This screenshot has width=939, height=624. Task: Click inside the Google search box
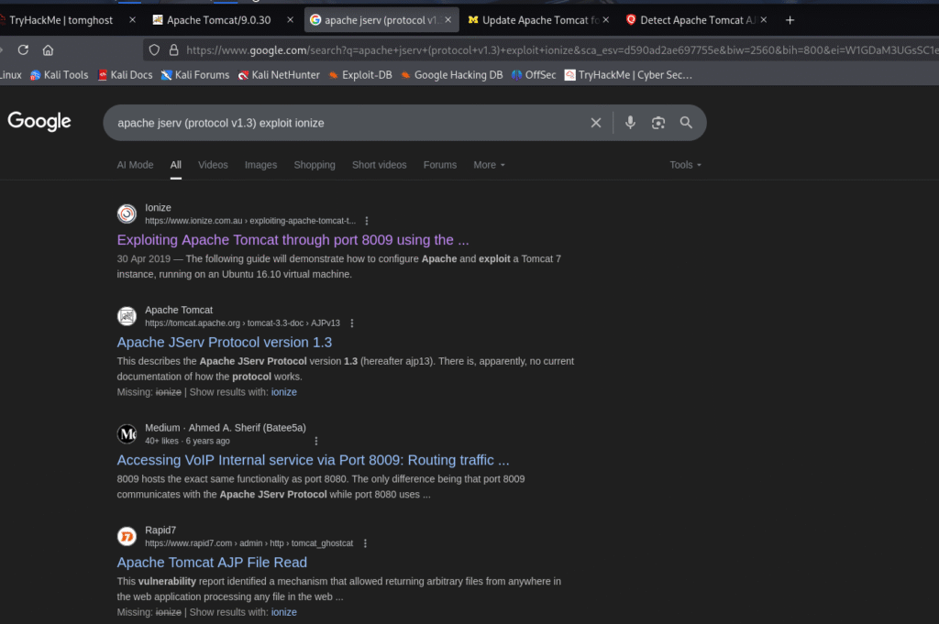[367, 122]
